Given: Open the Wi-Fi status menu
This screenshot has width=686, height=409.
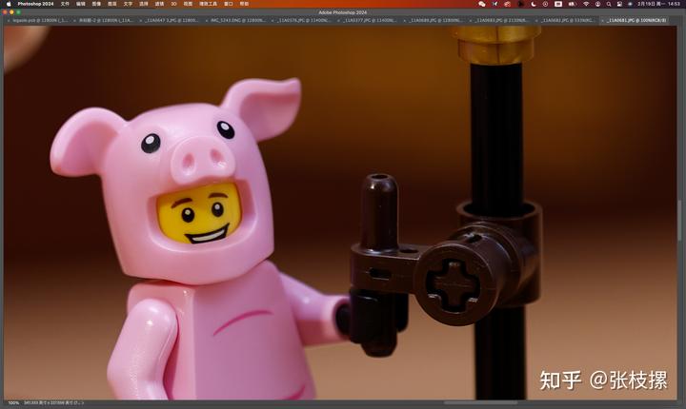Looking at the screenshot, I should pyautogui.click(x=586, y=4).
